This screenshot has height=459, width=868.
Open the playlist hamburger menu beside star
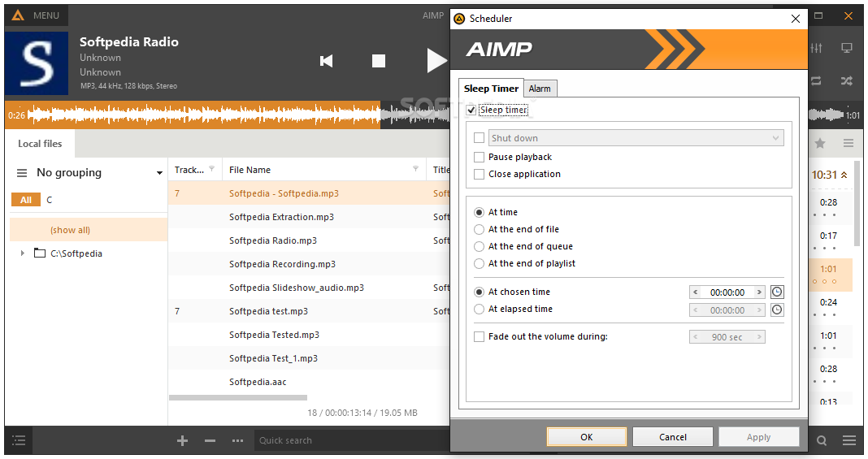point(848,144)
